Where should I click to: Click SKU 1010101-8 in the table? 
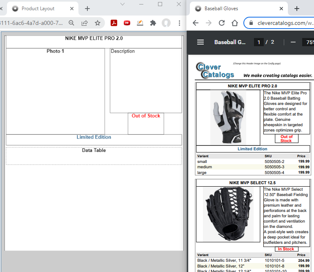coord(274,266)
